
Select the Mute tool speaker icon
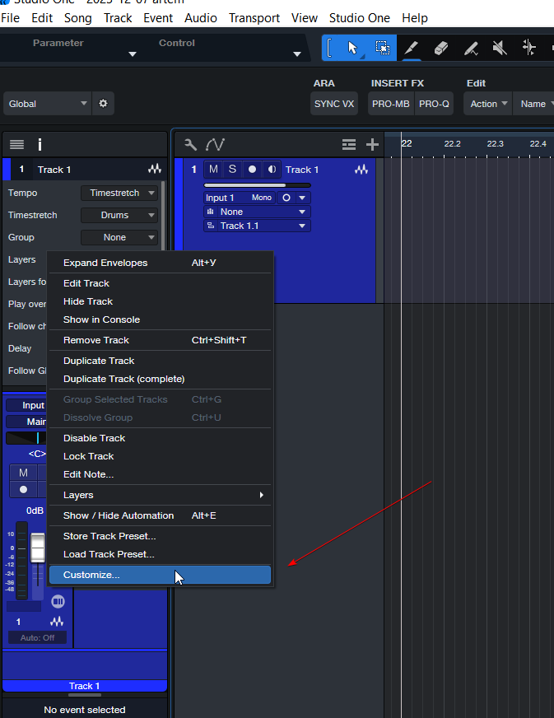pos(500,48)
